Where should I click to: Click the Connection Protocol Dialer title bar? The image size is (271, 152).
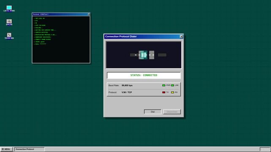tap(144, 36)
